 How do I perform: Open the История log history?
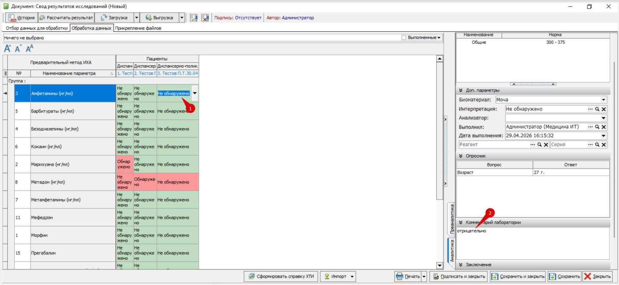tap(22, 18)
